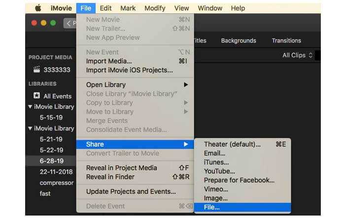The width and height of the screenshot is (345, 218).
Task: Click the All Events label
Action: coord(58,96)
